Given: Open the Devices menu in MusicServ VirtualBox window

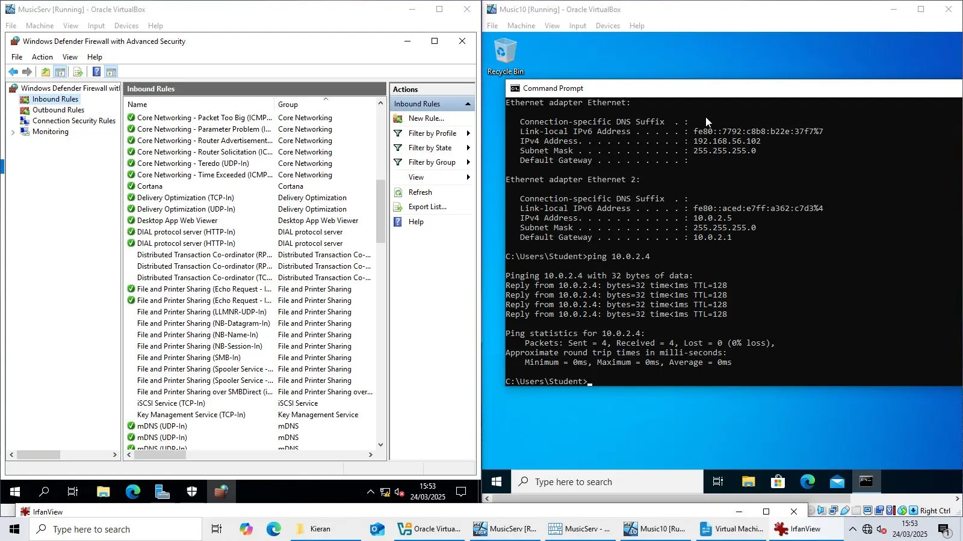Looking at the screenshot, I should pyautogui.click(x=126, y=26).
